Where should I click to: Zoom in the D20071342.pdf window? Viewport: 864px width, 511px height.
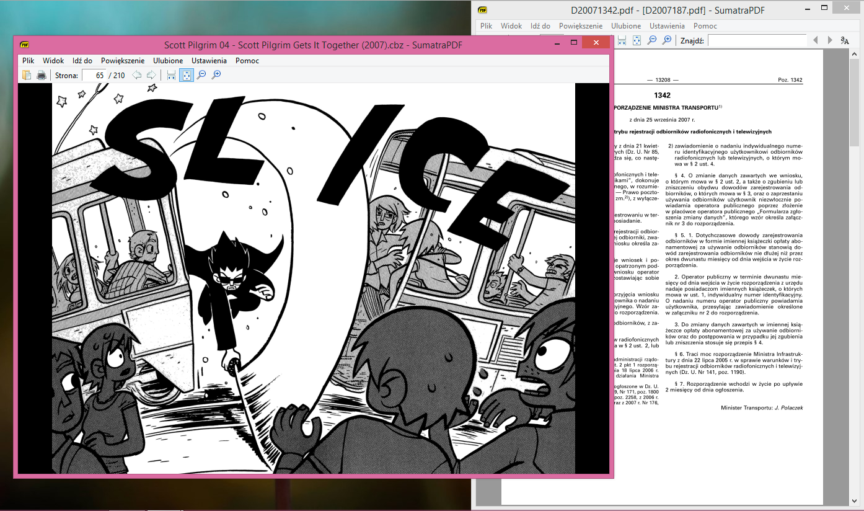(x=667, y=40)
